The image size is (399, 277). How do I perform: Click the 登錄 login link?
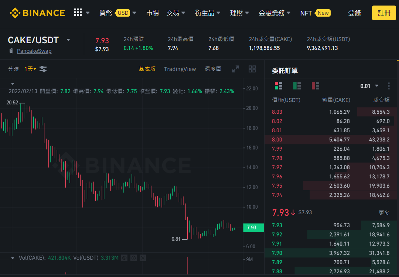[x=354, y=13]
